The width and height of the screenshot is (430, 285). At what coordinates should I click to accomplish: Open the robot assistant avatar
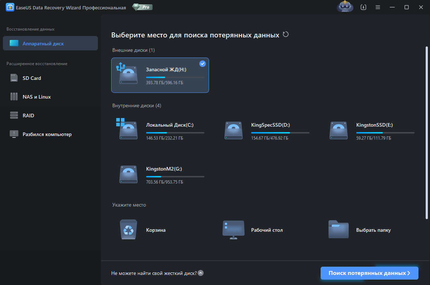click(345, 6)
